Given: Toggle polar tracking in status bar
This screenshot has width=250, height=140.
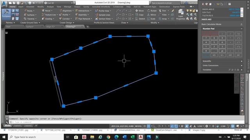Looking at the screenshot, I should pyautogui.click(x=159, y=126).
